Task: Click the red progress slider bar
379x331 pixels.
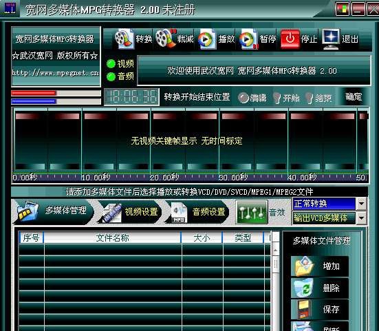Action: click(56, 93)
